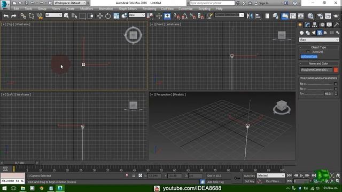Select the Geometry category icon
The image size is (342, 192).
pyautogui.click(x=301, y=33)
